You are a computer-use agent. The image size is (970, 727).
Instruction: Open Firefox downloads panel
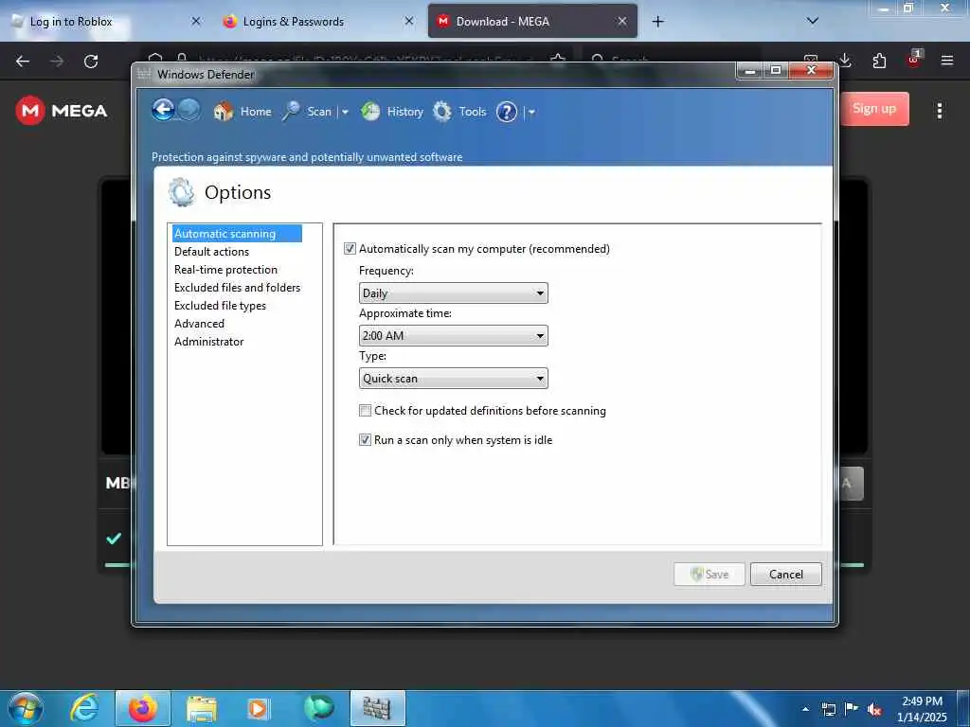point(845,61)
